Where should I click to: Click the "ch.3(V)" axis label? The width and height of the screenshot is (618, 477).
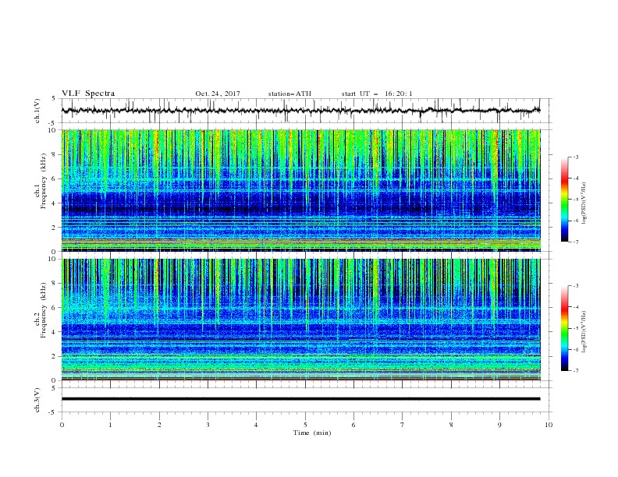37,400
